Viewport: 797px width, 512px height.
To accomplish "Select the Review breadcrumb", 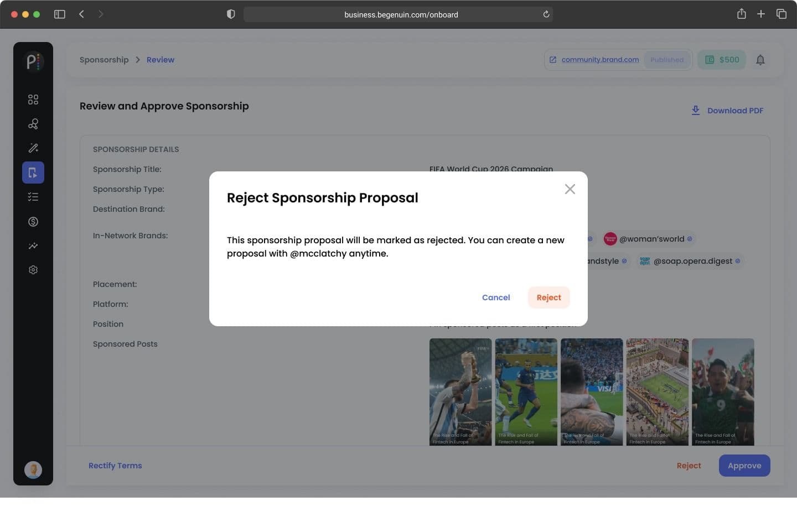I will coord(161,60).
